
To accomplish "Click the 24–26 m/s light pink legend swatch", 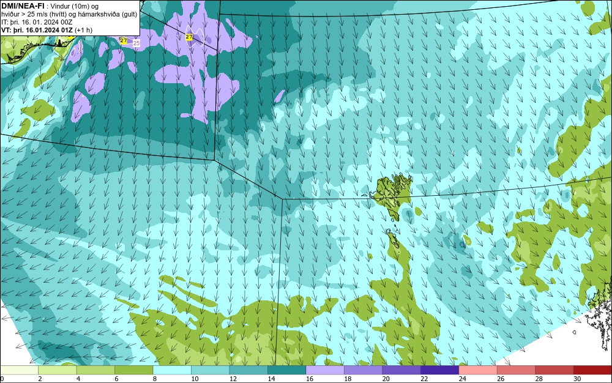I will (478, 370).
